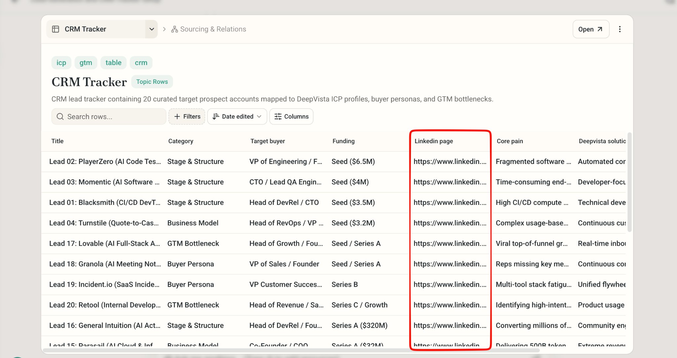
Task: Click the Sourcing & Relations hierarchy icon
Action: [175, 29]
